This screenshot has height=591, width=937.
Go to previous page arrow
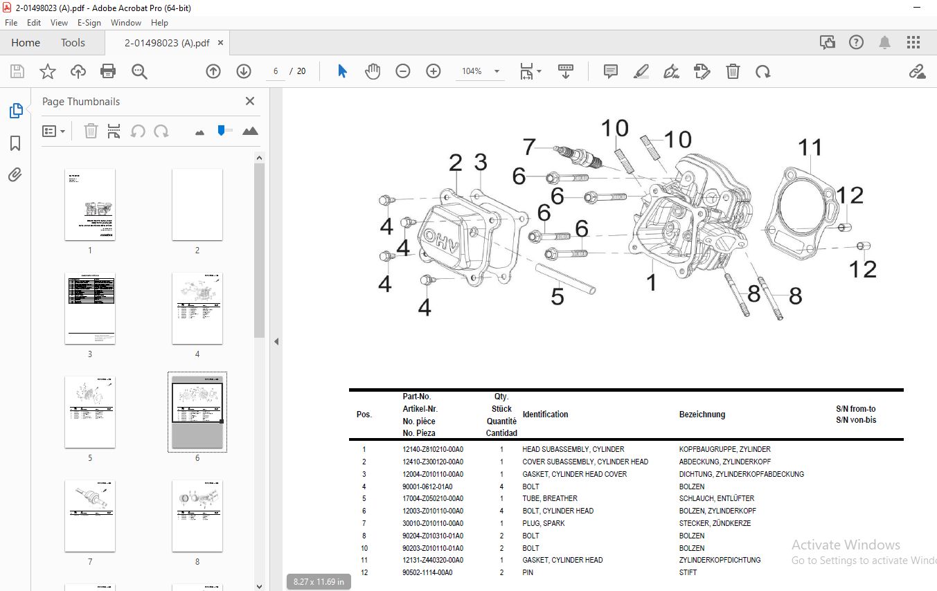pos(213,71)
